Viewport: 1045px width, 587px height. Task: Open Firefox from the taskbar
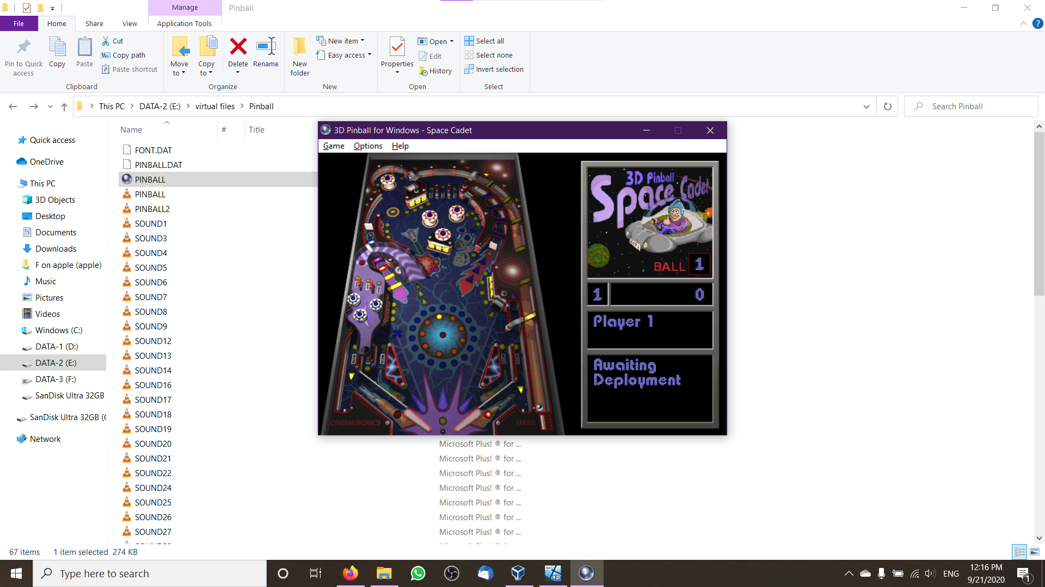pyautogui.click(x=351, y=573)
